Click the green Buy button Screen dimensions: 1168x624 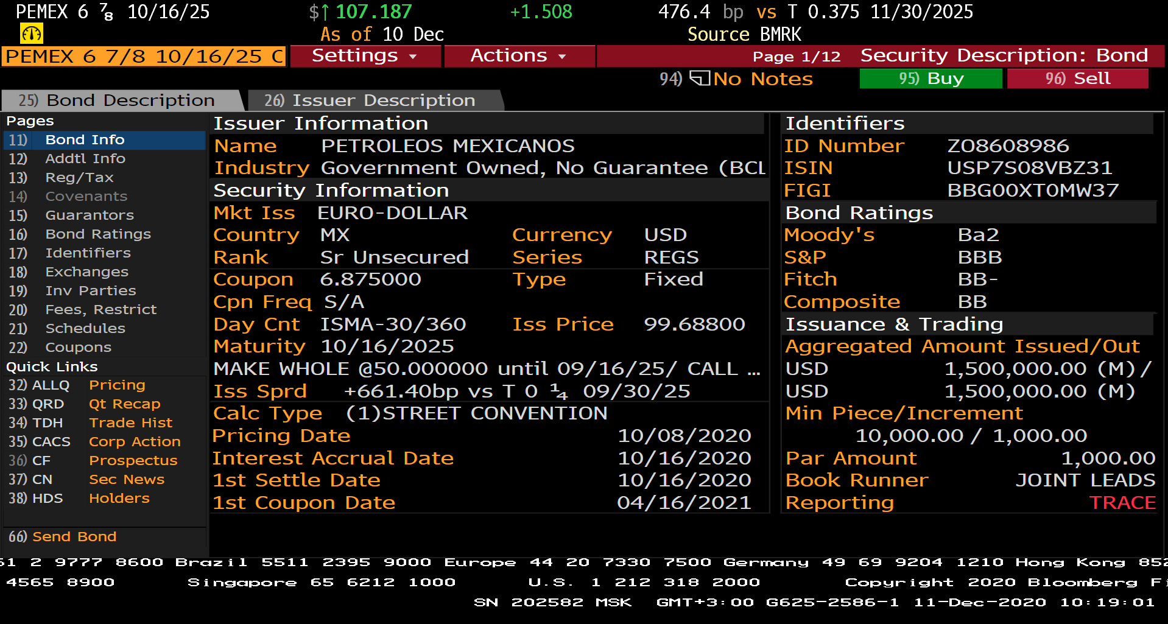point(931,79)
